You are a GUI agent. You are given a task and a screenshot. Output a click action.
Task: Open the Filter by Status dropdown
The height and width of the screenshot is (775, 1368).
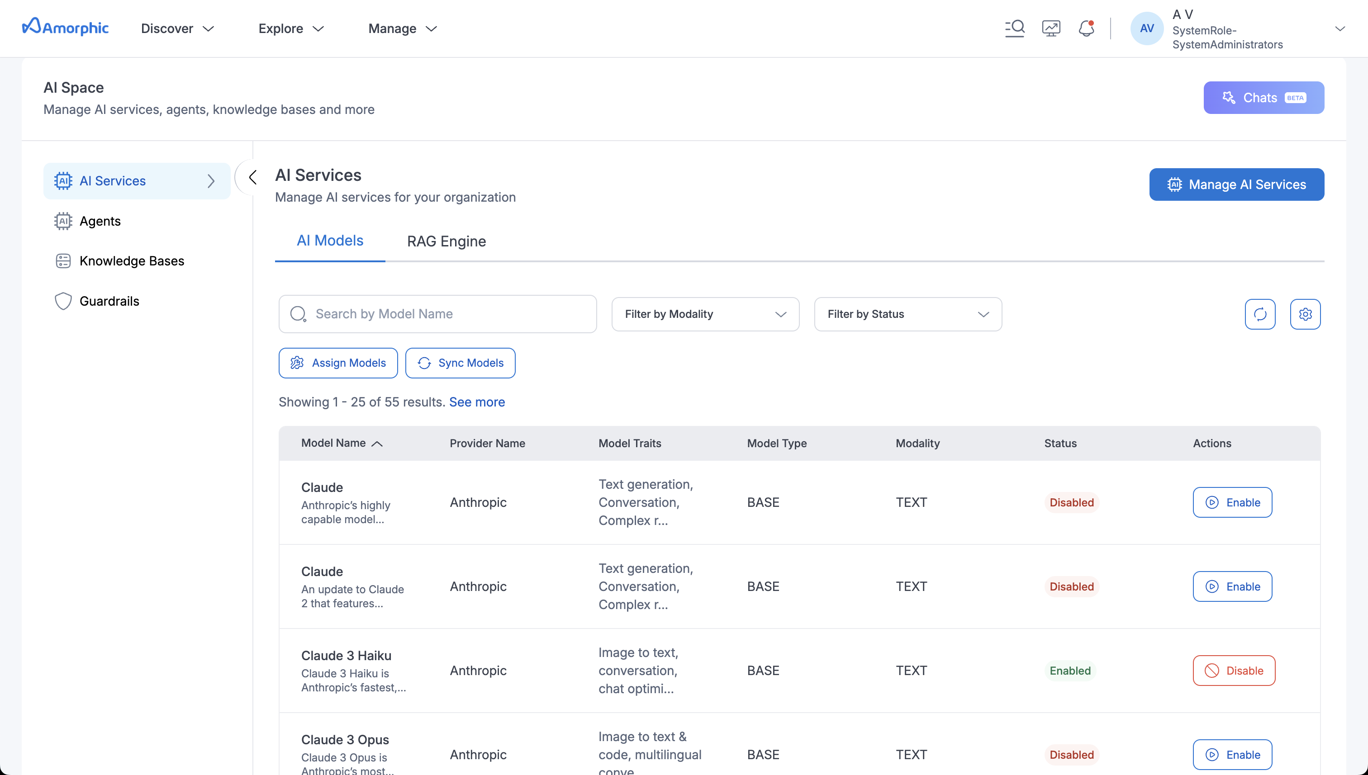[x=907, y=314]
